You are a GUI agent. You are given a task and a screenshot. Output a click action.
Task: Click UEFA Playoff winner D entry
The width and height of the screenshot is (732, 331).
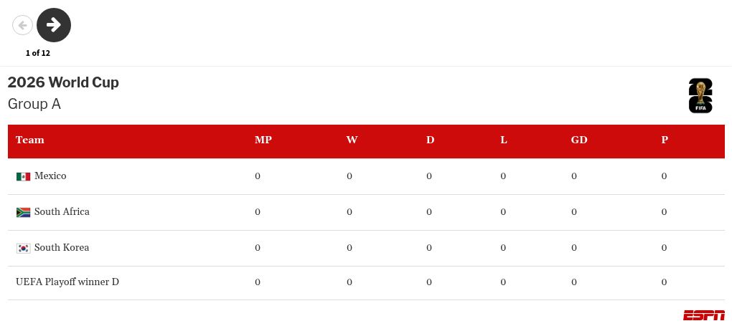[67, 282]
